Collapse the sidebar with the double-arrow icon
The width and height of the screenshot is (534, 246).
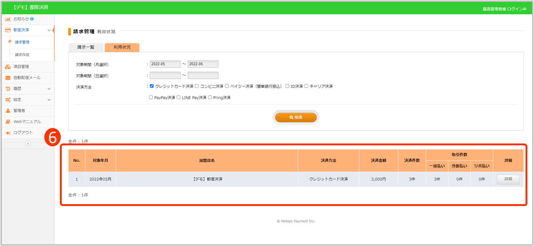[27, 143]
